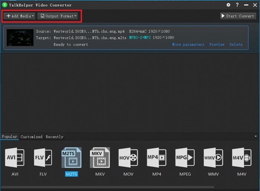Pick the MKV format icon
Screen dimensions: 260x191
click(100, 158)
